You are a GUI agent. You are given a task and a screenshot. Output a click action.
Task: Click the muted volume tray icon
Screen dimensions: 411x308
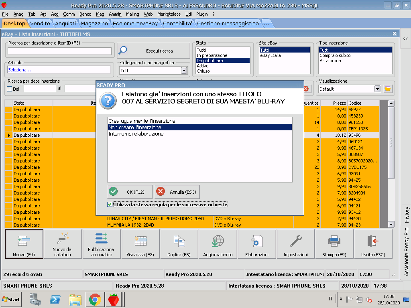click(369, 299)
